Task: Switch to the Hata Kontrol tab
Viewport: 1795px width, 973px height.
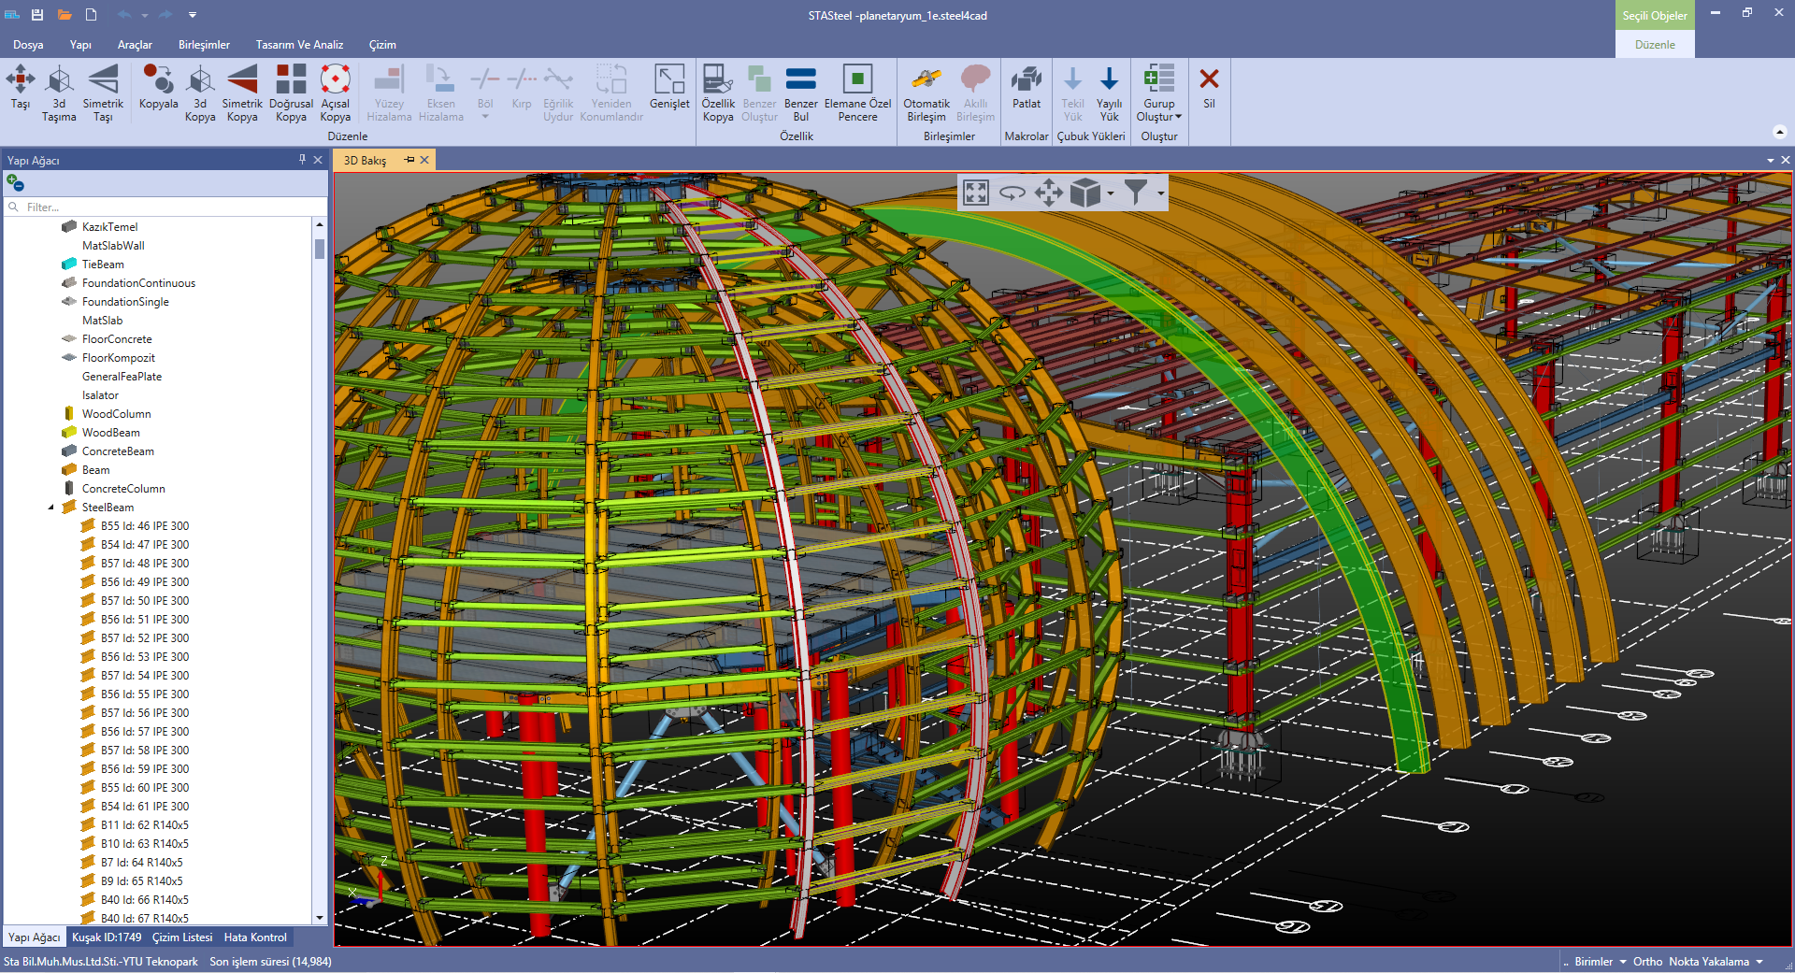Action: tap(255, 937)
